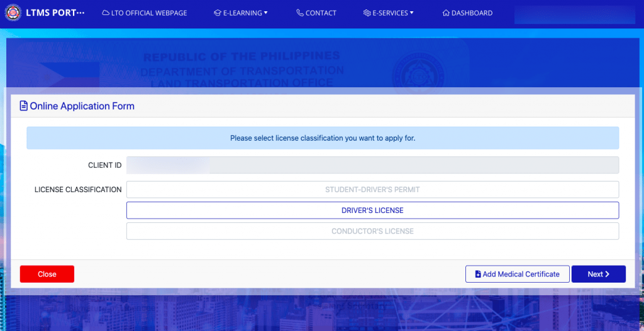Select Conductor's License classification
Image resolution: width=644 pixels, height=331 pixels.
pos(372,231)
